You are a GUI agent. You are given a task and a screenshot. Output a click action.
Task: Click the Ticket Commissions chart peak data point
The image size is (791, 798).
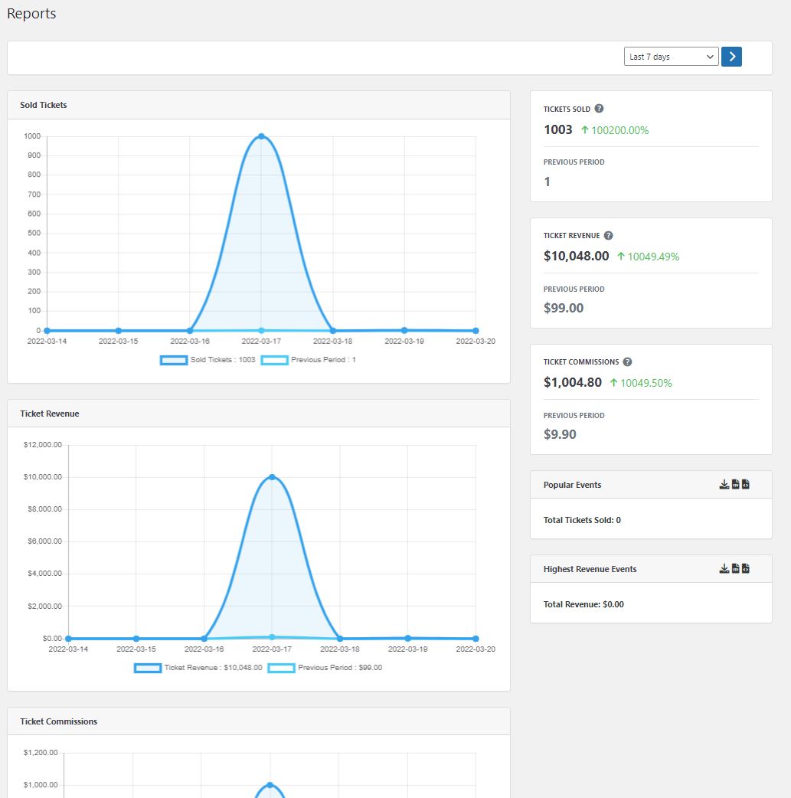coord(270,785)
